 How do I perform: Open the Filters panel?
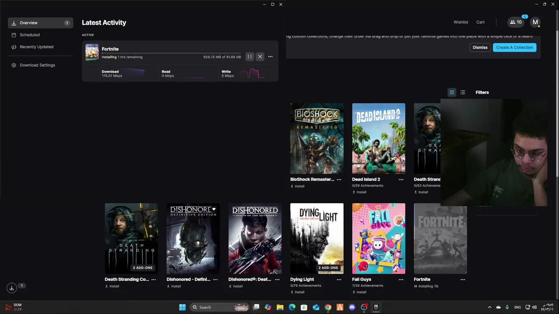coord(482,92)
